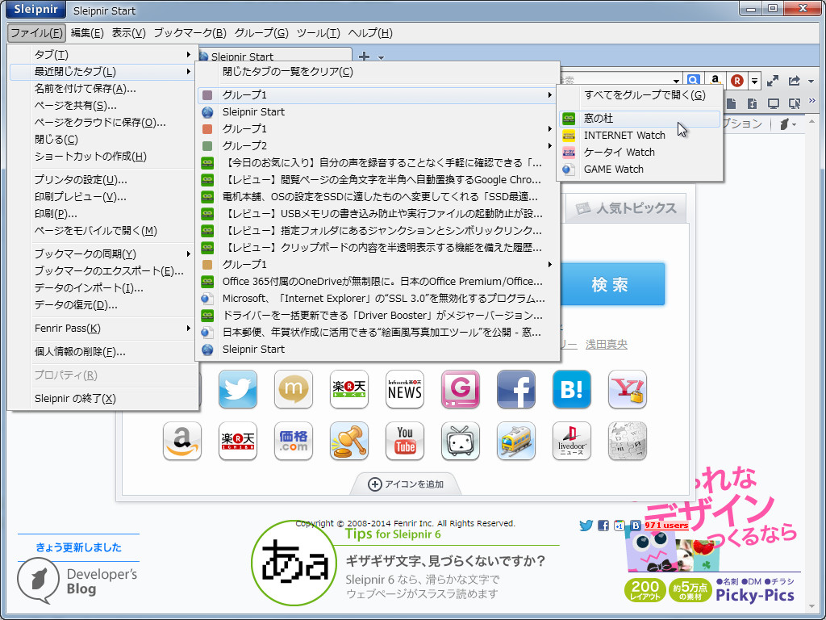Open Facebook from the speed dial
The width and height of the screenshot is (826, 620).
coord(515,389)
